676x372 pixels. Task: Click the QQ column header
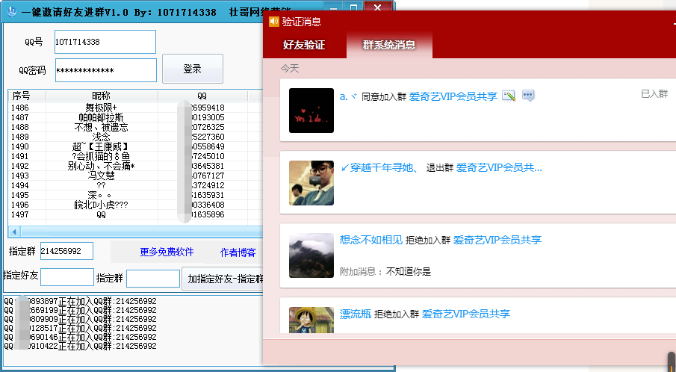point(202,96)
